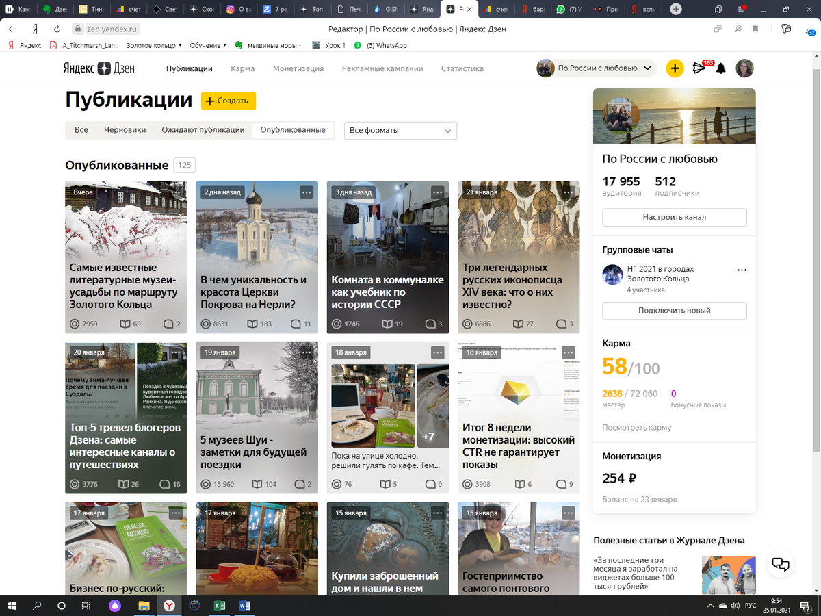Image resolution: width=821 pixels, height=616 pixels.
Task: Open Купили заброшенный дом card
Action: click(388, 549)
